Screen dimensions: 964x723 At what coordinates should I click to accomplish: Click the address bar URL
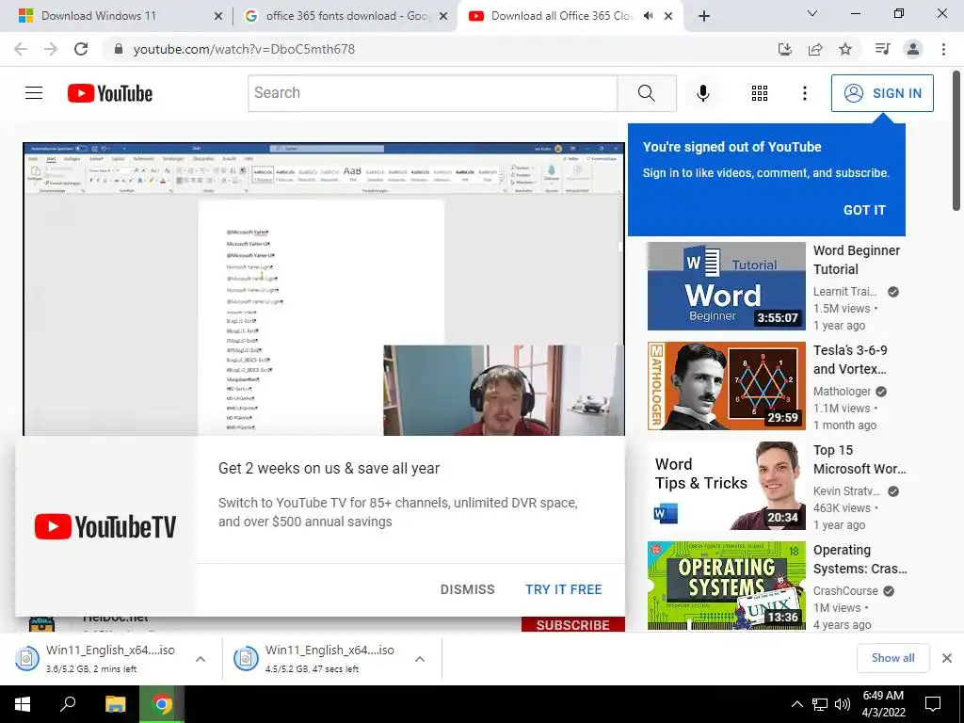tap(244, 49)
